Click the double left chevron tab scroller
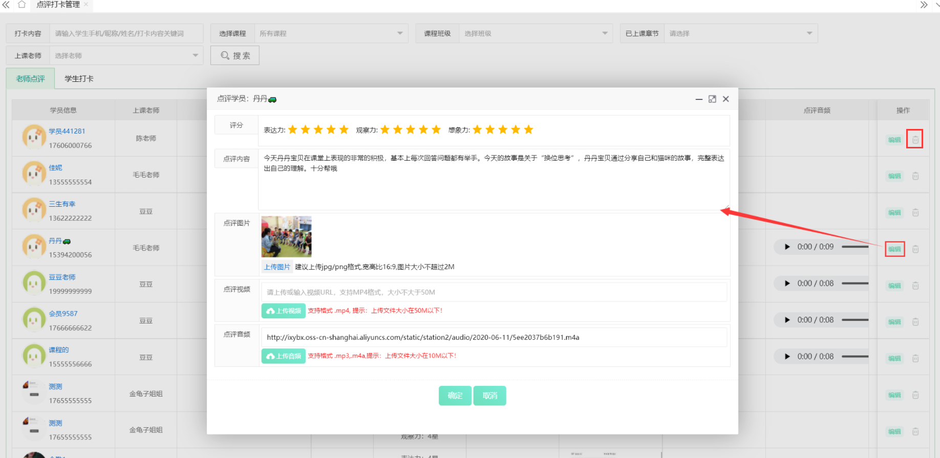Screen dimensions: 940x458 coord(6,5)
